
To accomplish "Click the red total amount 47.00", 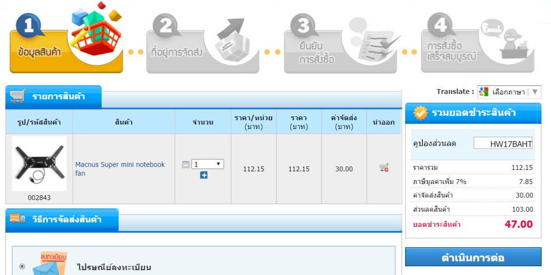I will [517, 224].
